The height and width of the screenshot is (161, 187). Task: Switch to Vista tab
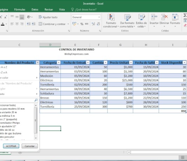tap(62, 9)
